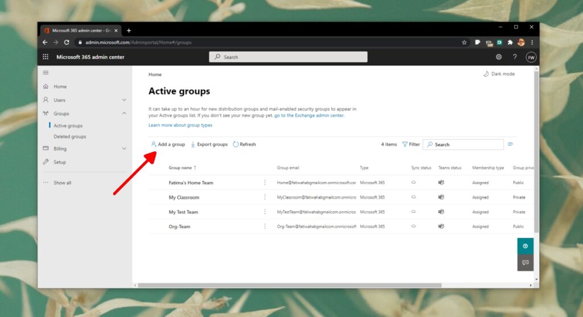Click Export groups
The height and width of the screenshot is (317, 583).
tap(209, 144)
